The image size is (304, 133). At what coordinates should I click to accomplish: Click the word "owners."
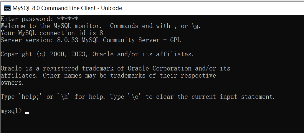pyautogui.click(x=12, y=83)
